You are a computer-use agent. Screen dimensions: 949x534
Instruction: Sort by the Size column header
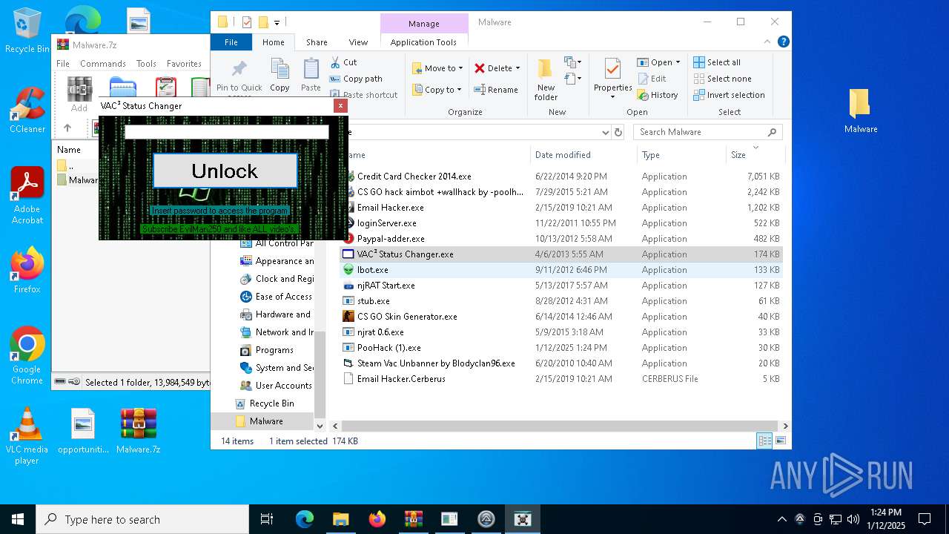[738, 155]
